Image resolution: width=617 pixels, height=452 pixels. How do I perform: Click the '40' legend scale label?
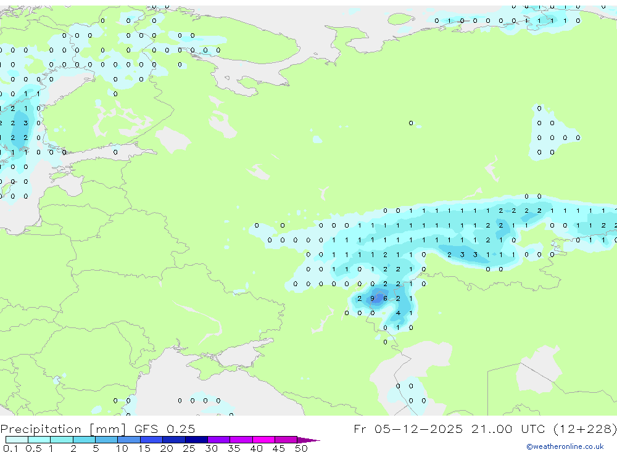(256, 448)
